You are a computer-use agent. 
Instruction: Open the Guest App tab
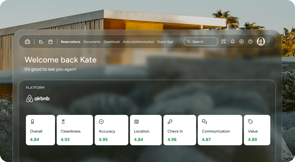point(165,42)
